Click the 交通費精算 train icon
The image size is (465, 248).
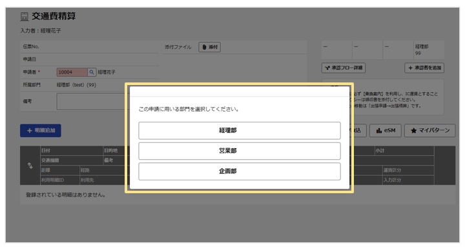pyautogui.click(x=25, y=17)
